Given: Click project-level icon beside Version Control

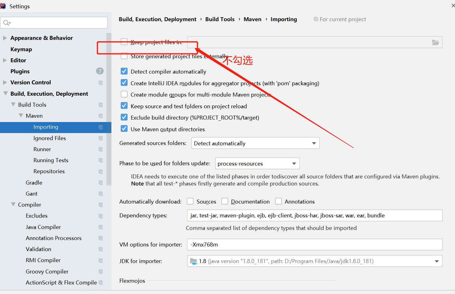Looking at the screenshot, I should point(101,83).
